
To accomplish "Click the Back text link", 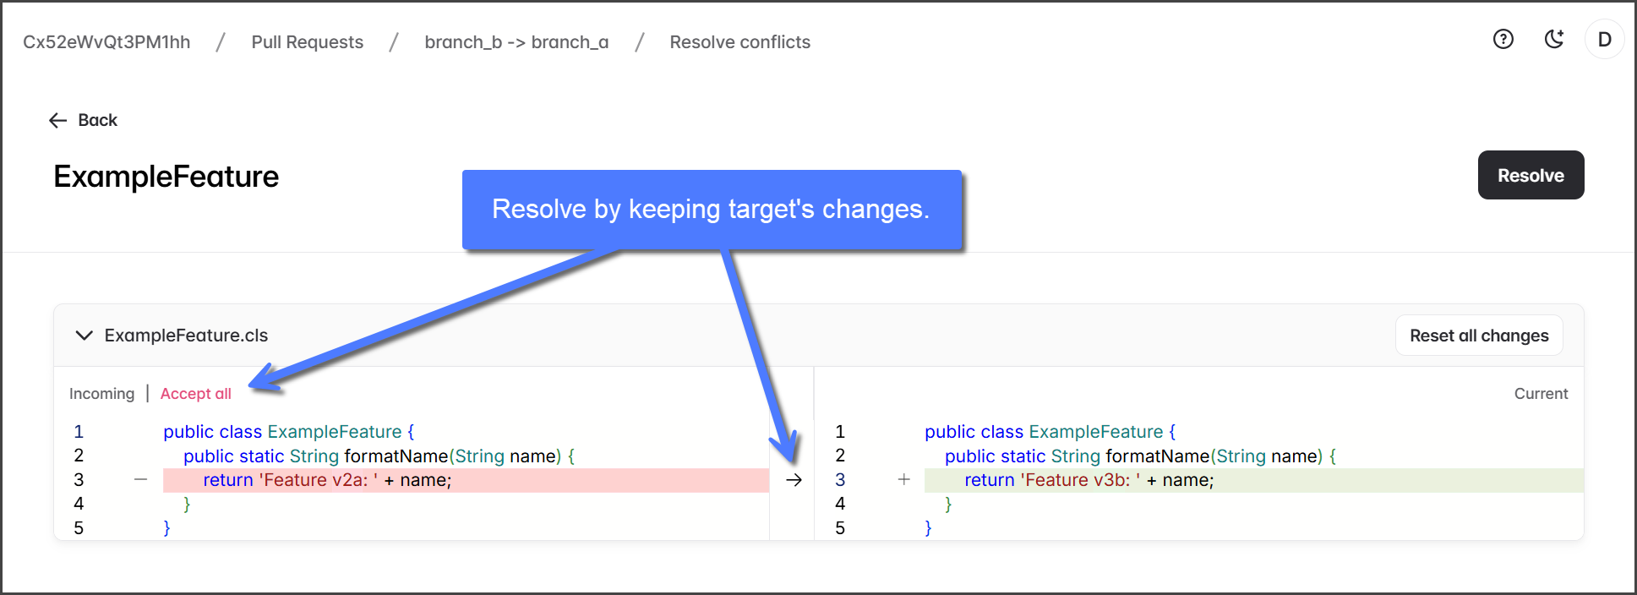I will pos(97,121).
